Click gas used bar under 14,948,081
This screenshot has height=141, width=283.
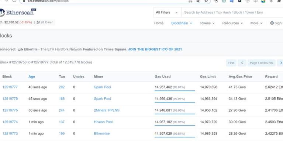(175, 114)
